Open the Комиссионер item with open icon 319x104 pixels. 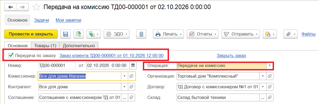point(131,76)
